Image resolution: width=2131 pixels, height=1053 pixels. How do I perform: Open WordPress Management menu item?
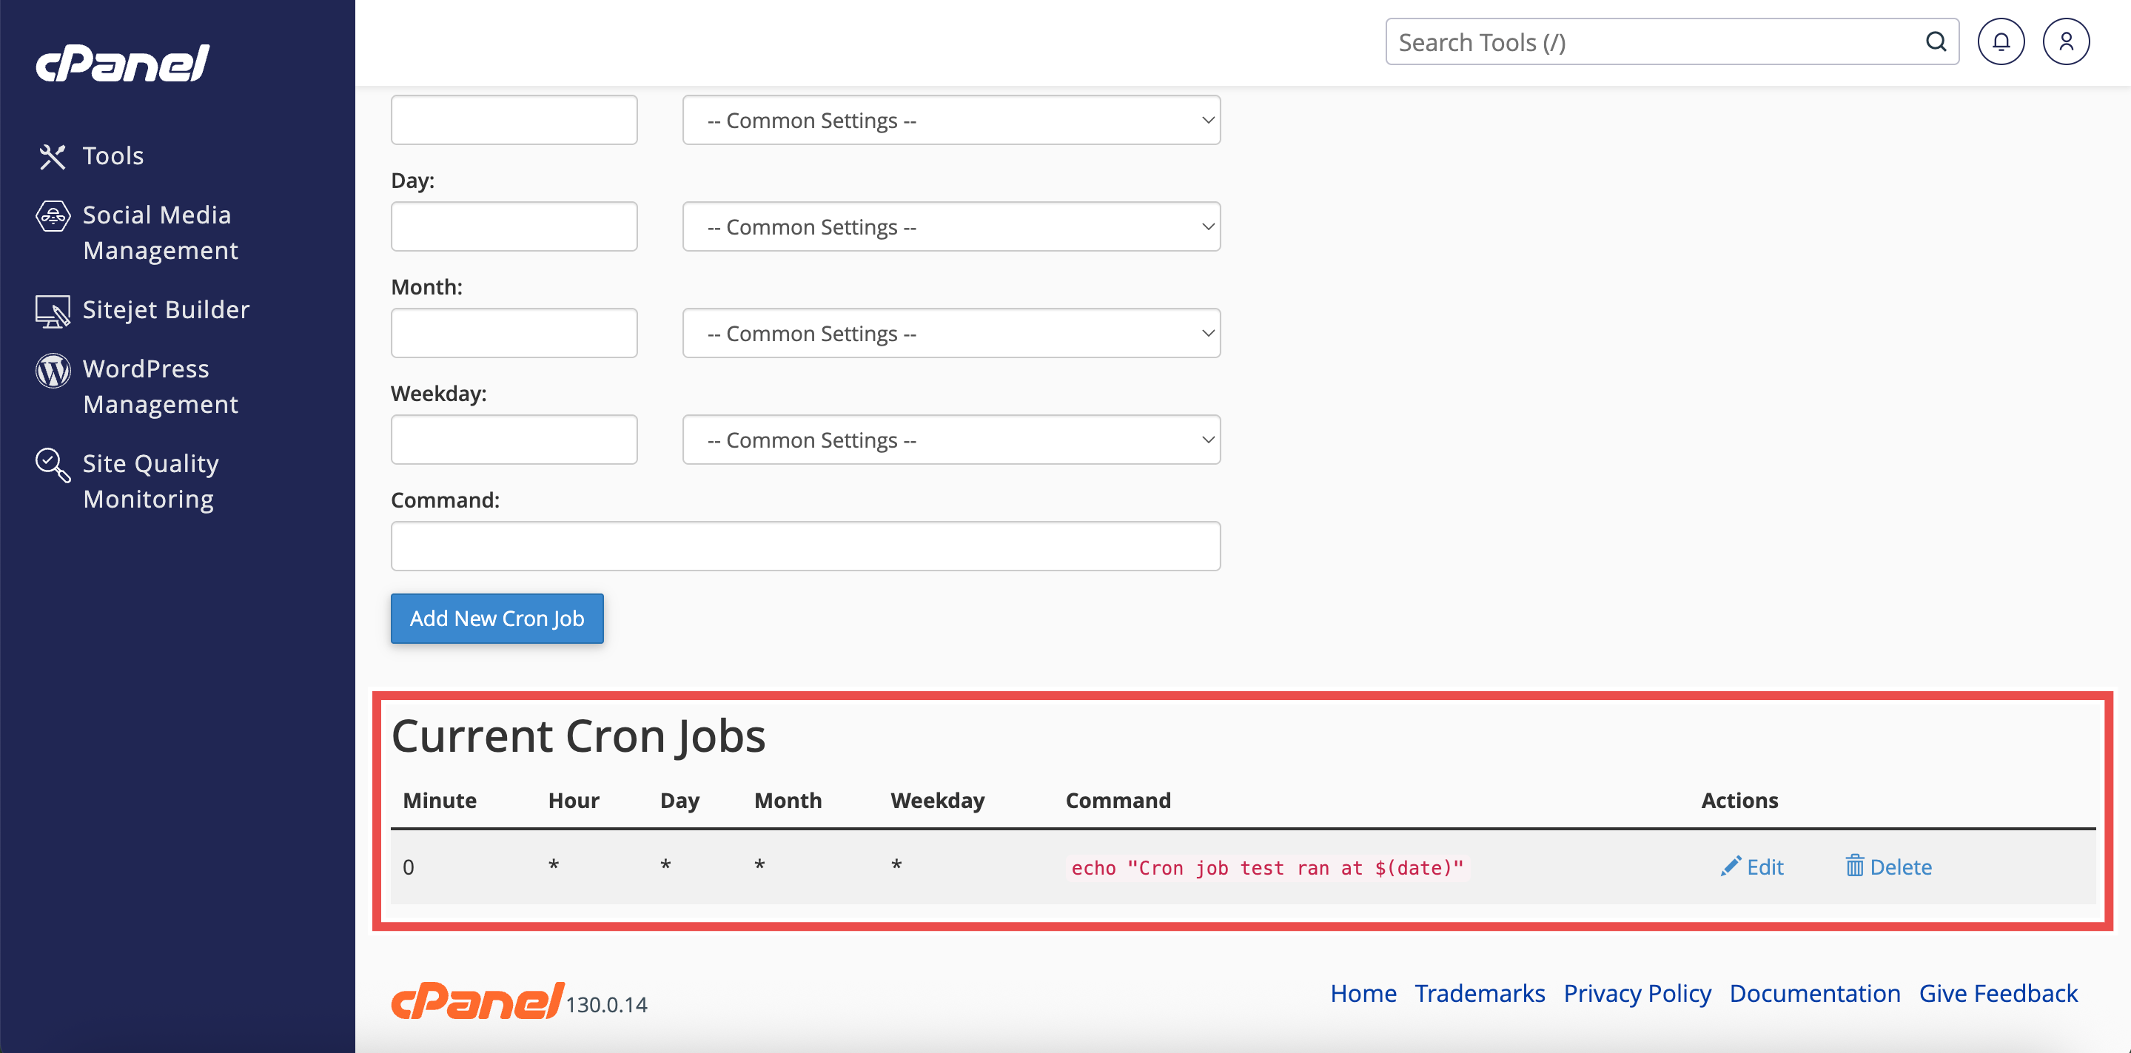click(161, 386)
